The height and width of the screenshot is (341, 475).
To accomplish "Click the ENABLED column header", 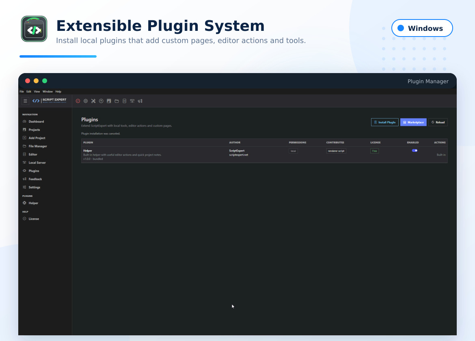I will (413, 142).
